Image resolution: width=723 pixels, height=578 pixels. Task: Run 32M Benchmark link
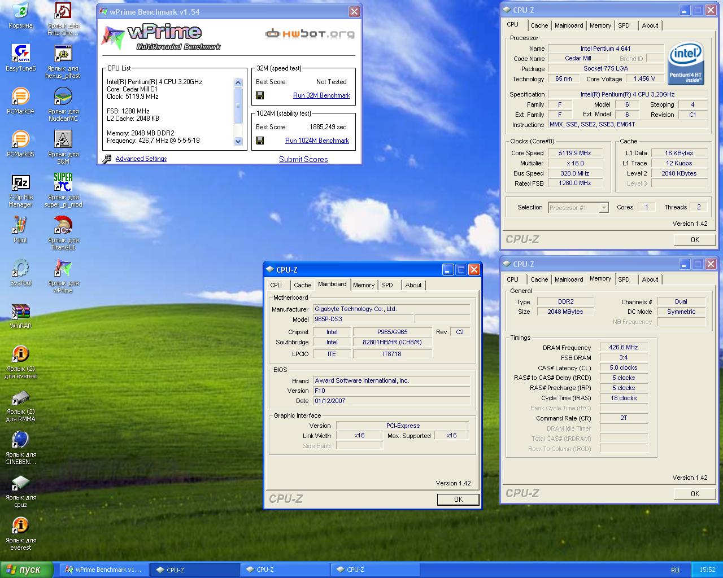321,95
